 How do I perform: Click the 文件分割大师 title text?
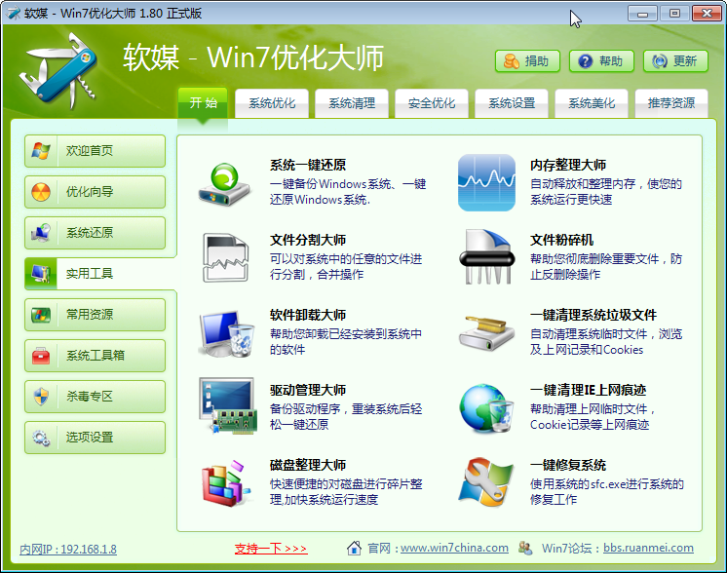[308, 240]
